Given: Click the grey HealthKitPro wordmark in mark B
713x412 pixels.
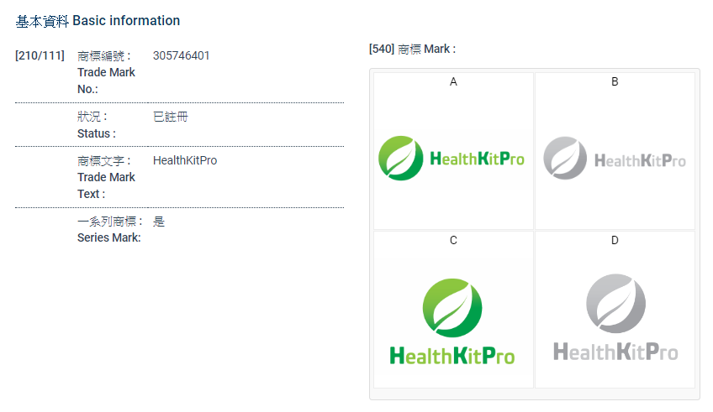Looking at the screenshot, I should (640, 160).
